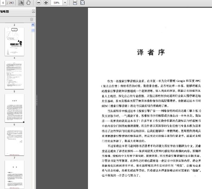The width and height of the screenshot is (212, 189).
Task: Select page 6 thumbnail
Action: [x=14, y=141]
